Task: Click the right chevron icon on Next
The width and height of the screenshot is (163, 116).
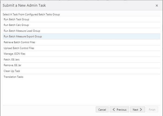Action: pyautogui.click(x=141, y=110)
